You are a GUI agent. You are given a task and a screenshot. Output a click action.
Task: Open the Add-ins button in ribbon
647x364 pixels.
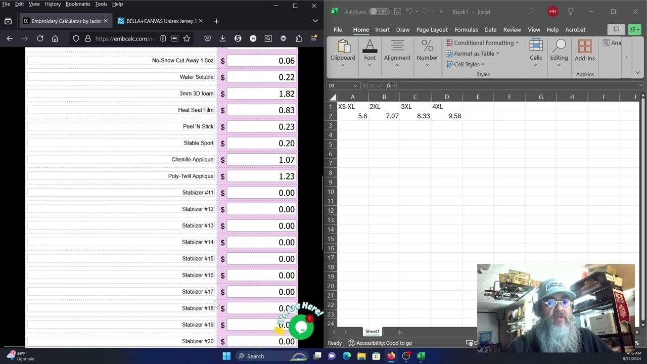click(585, 51)
